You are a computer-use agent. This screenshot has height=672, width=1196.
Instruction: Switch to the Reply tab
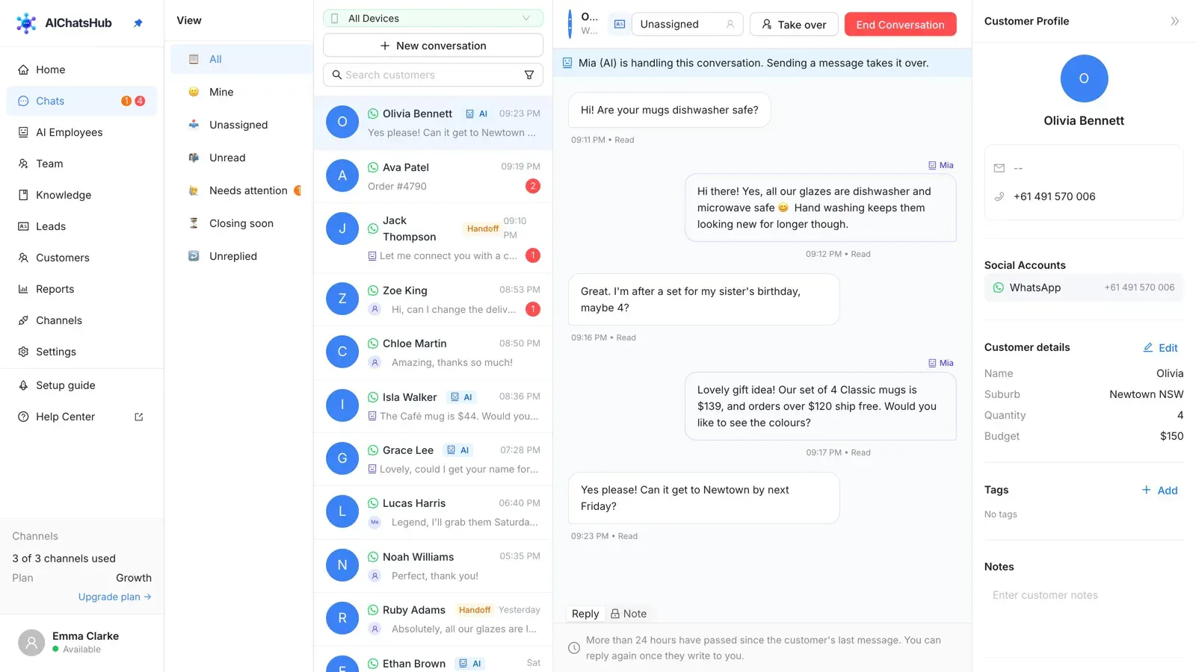coord(585,614)
